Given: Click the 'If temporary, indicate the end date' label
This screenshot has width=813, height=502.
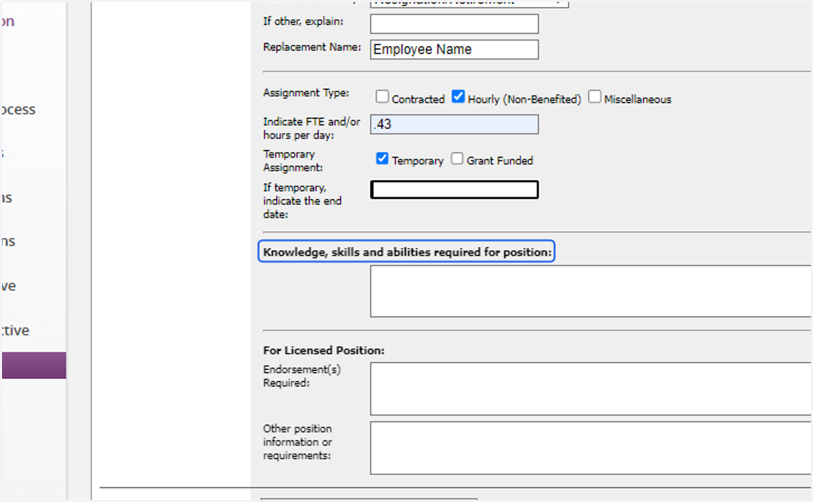Looking at the screenshot, I should click(x=302, y=201).
